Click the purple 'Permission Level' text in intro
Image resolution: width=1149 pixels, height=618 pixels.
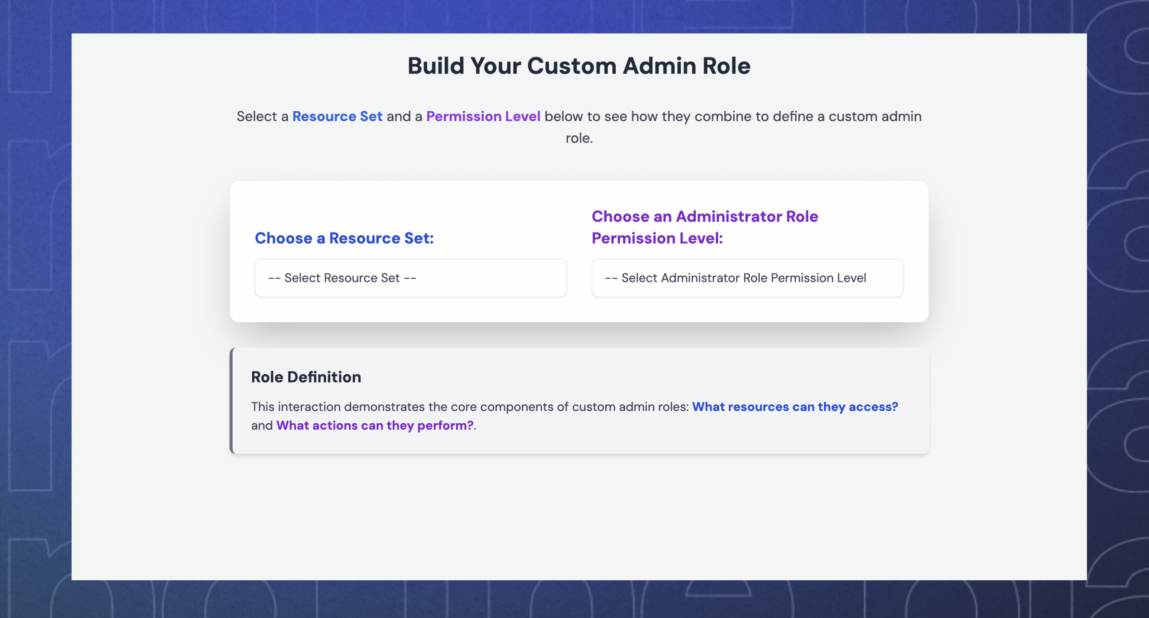point(483,116)
